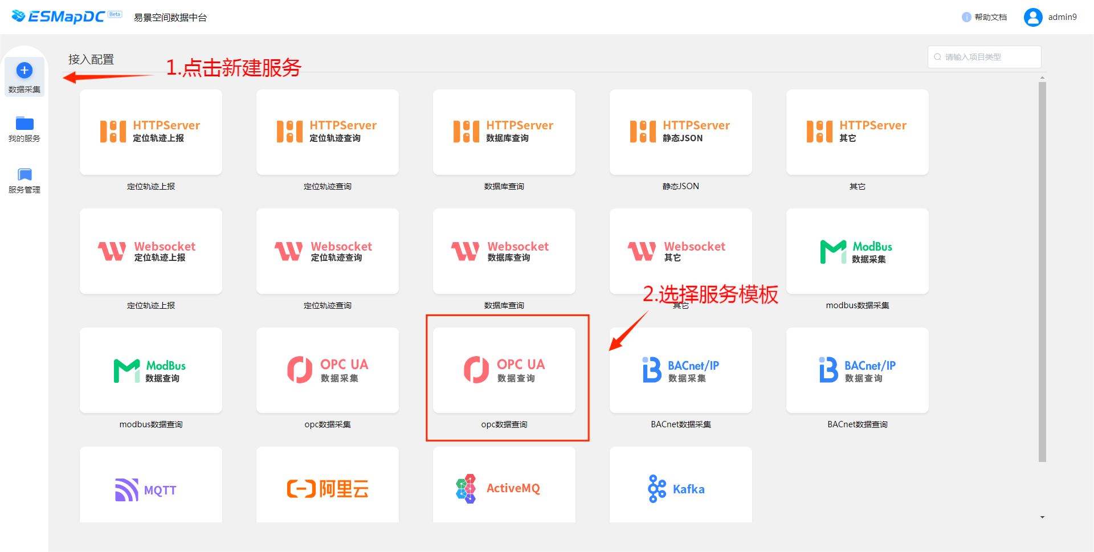
Task: Select the 阿里云 template card
Action: [x=328, y=485]
